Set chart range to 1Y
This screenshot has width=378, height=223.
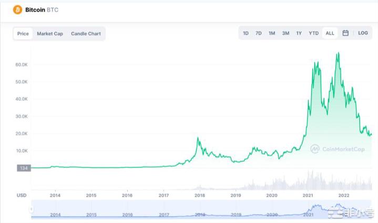pyautogui.click(x=299, y=33)
